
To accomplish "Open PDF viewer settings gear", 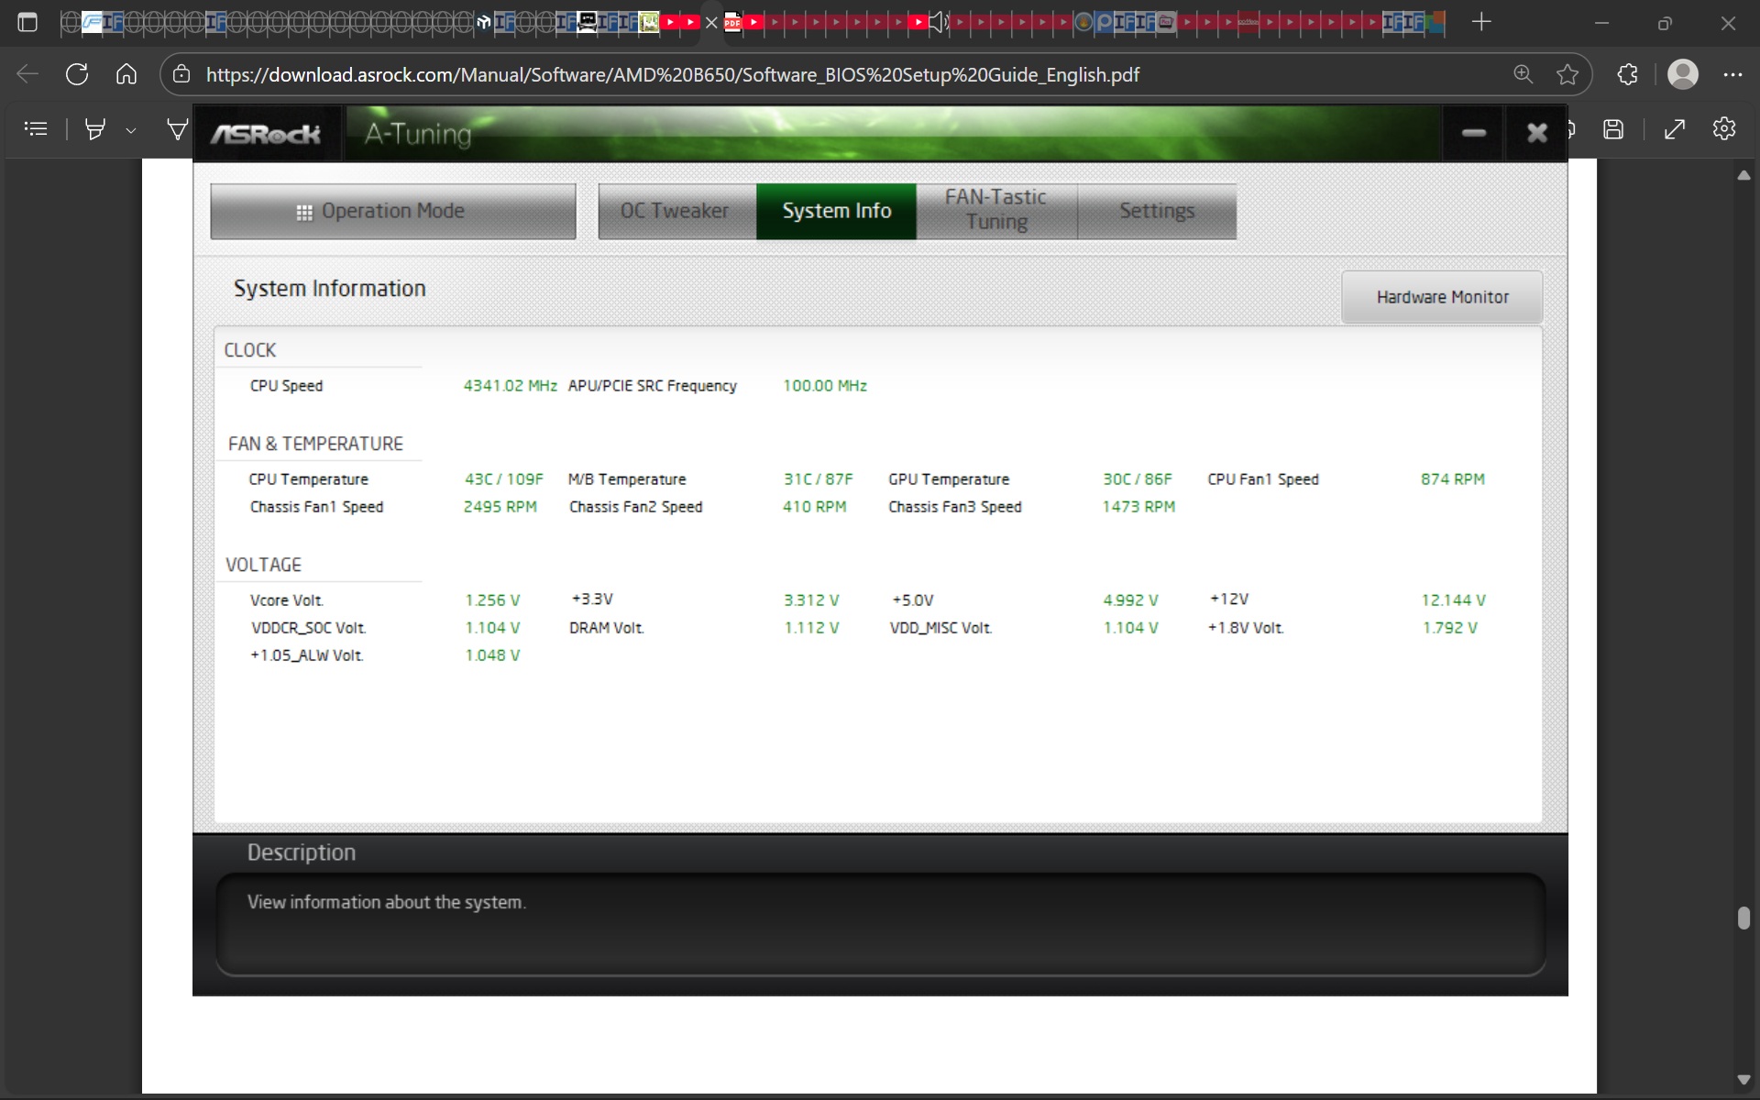I will pos(1723,129).
